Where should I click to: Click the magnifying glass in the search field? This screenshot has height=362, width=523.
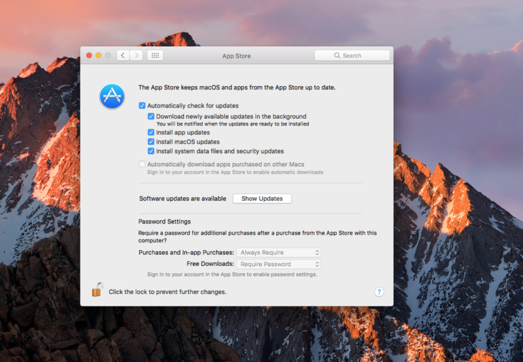(337, 56)
